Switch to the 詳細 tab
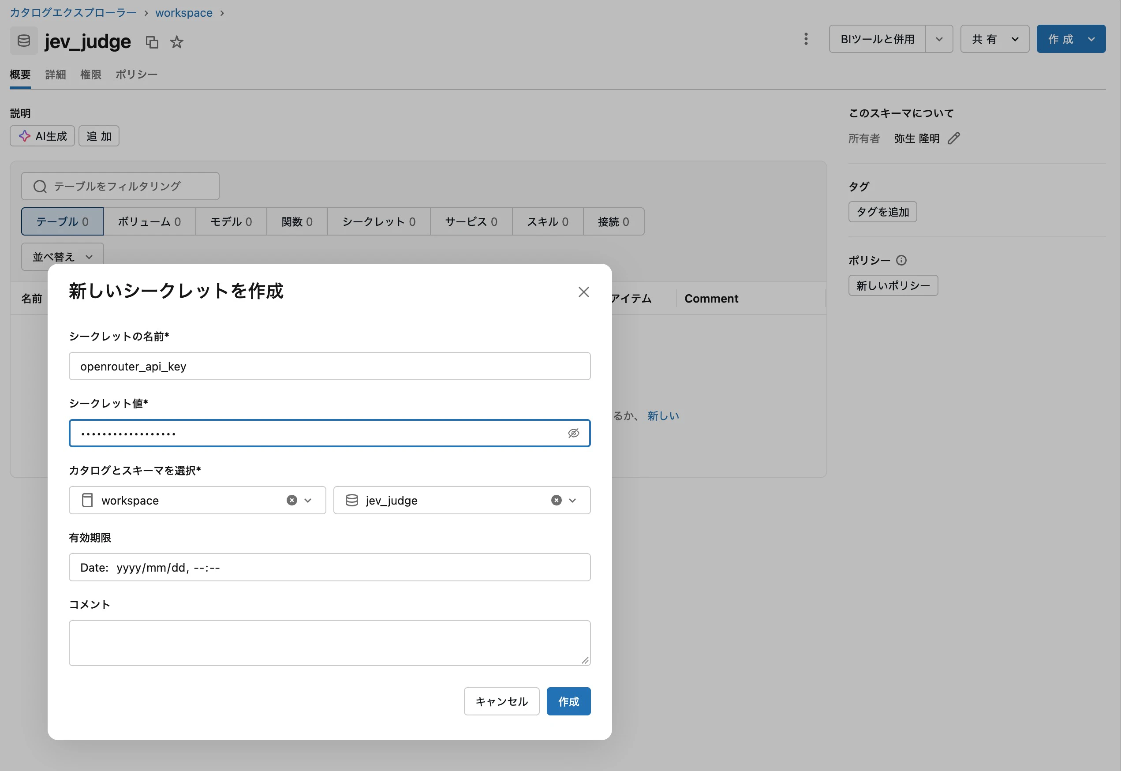Viewport: 1121px width, 771px height. coord(56,75)
